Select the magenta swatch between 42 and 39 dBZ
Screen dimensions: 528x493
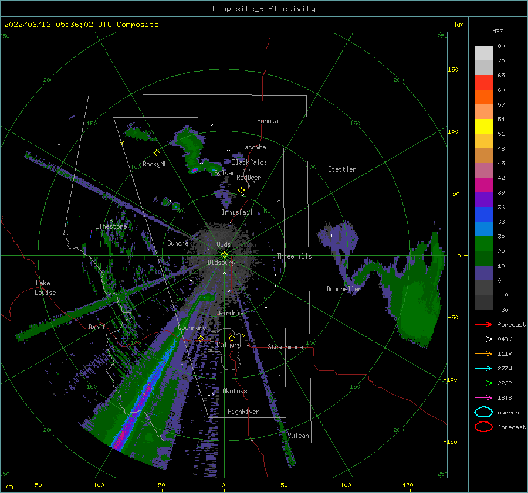pos(483,185)
